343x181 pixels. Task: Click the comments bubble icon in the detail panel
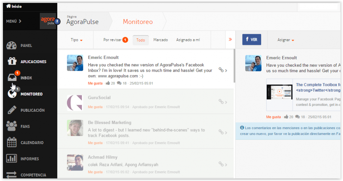tap(297, 117)
